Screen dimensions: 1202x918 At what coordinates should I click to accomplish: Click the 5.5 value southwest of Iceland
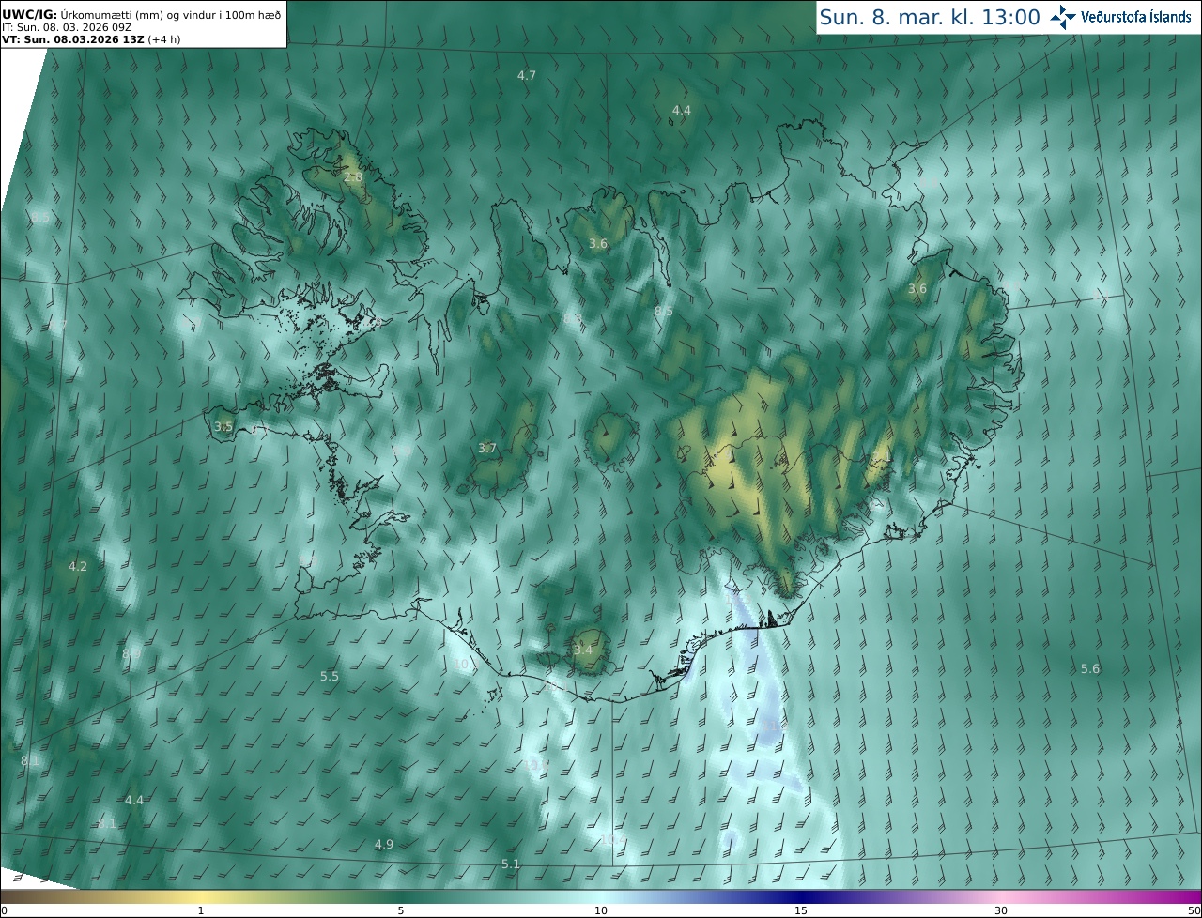pos(330,676)
